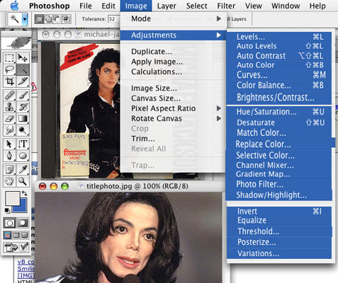338x283 pixels.
Task: Choose Hue/Saturation... adjustment
Action: pos(278,112)
